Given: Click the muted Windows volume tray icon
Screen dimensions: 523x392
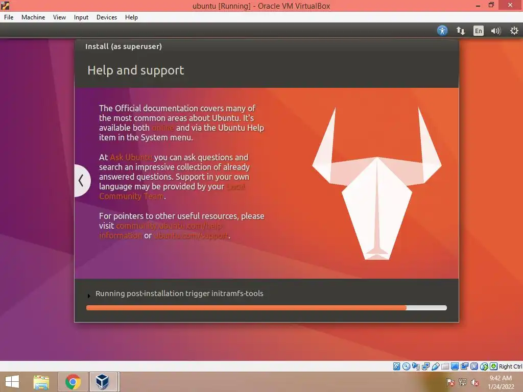Looking at the screenshot, I should pos(475,382).
